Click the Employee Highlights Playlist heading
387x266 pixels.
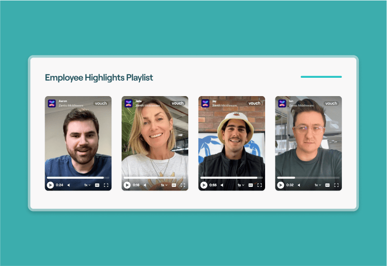tap(99, 77)
